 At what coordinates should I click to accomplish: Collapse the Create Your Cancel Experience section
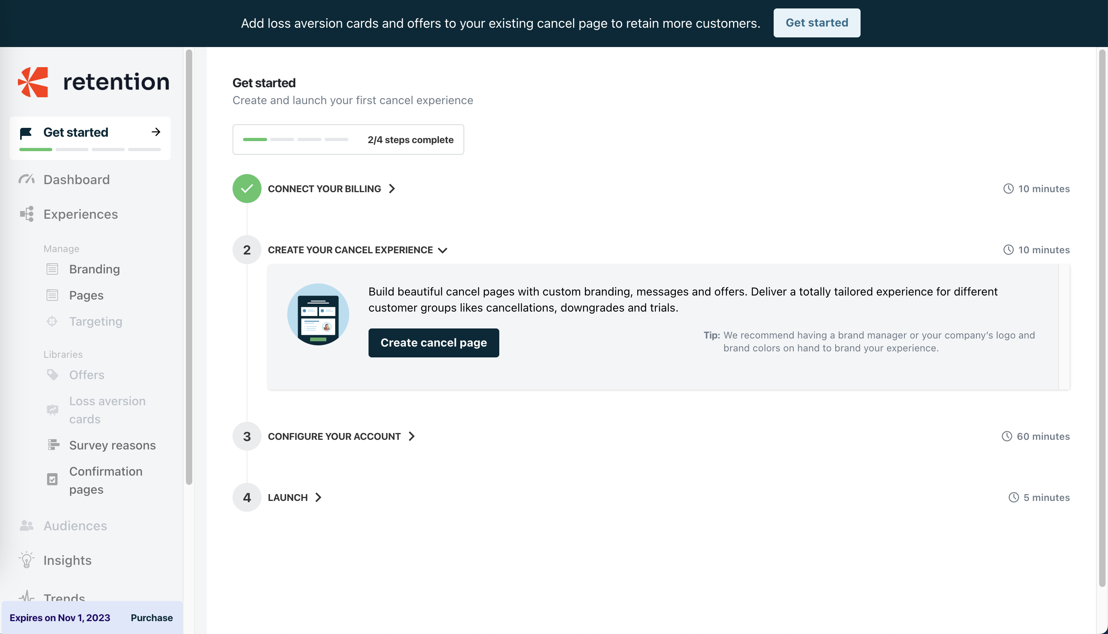[x=443, y=250]
